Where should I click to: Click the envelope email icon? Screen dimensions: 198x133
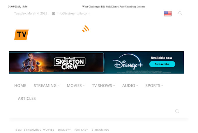(x=54, y=13)
